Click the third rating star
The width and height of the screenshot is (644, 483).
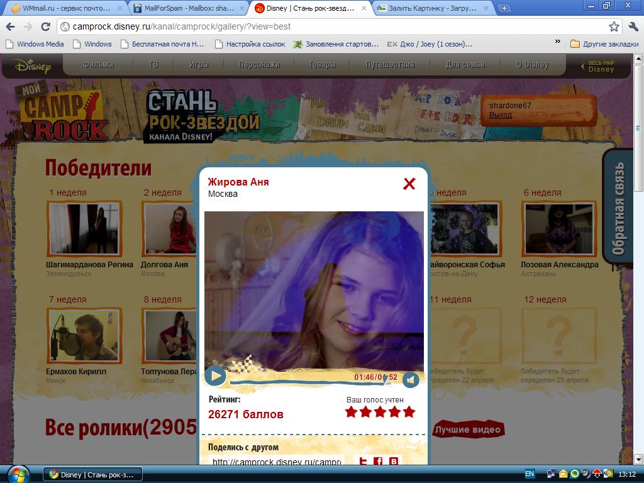(380, 412)
